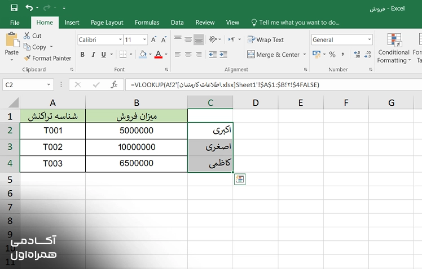Open the Number dialog launcher
The height and width of the screenshot is (269, 422).
click(x=370, y=70)
